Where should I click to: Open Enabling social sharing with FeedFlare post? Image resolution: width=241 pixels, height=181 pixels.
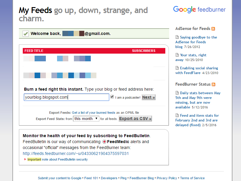197,71
